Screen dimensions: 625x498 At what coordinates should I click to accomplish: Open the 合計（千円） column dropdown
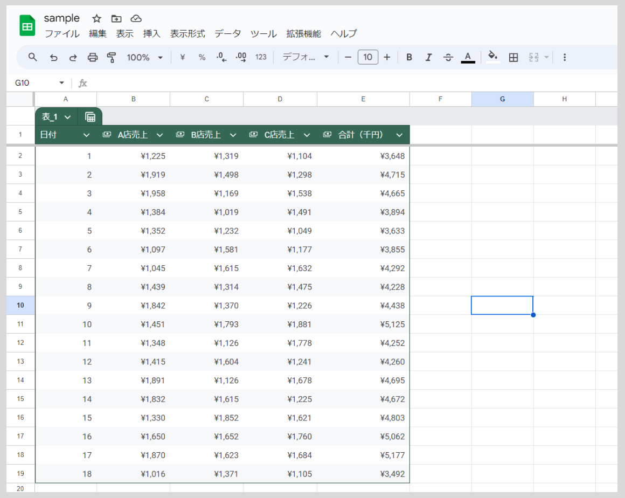pyautogui.click(x=399, y=135)
